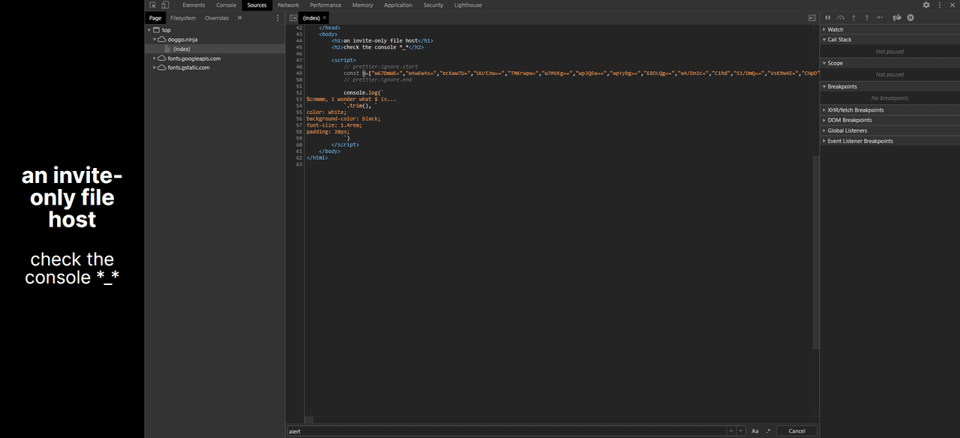This screenshot has height=438, width=960.
Task: Toggle pause on exceptions
Action: click(910, 18)
